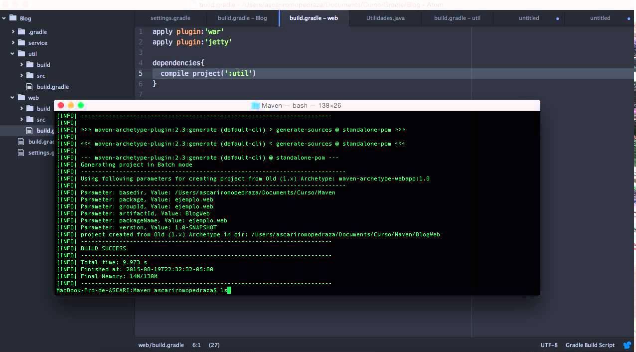Collapse the Blog root project chevron
This screenshot has height=352, width=636.
[4, 18]
